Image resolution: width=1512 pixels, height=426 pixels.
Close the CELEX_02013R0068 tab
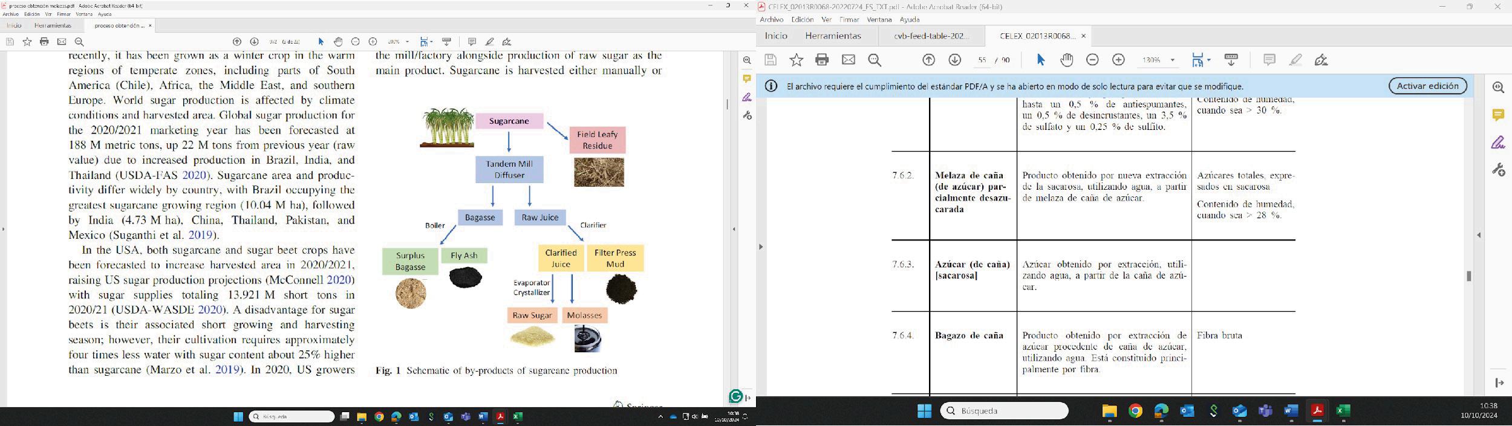(x=1083, y=36)
